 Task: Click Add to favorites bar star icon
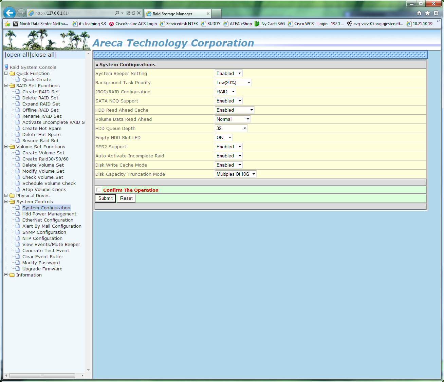[x=7, y=24]
